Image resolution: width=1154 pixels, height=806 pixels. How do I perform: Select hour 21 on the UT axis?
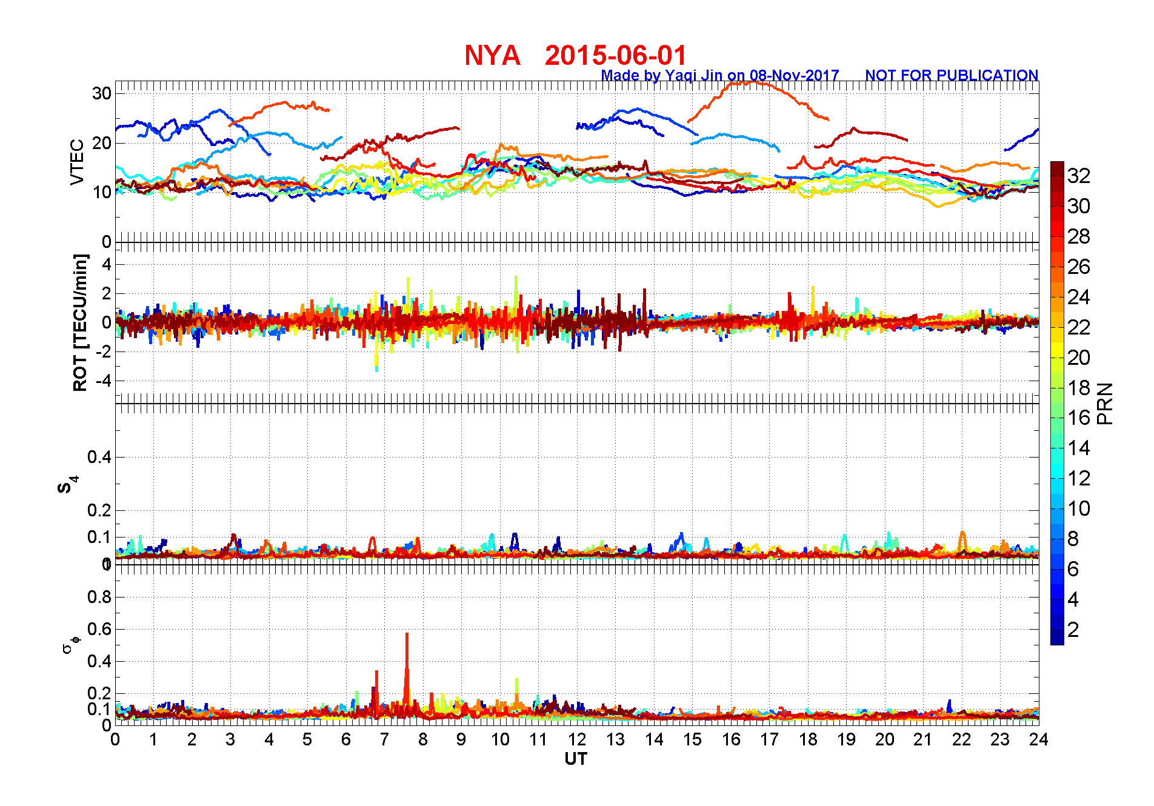click(x=923, y=739)
